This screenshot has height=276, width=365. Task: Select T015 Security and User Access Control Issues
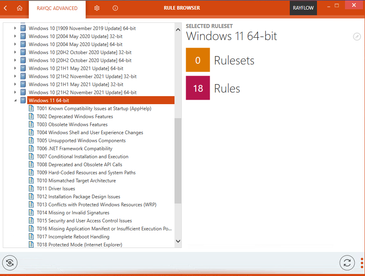pos(84,221)
